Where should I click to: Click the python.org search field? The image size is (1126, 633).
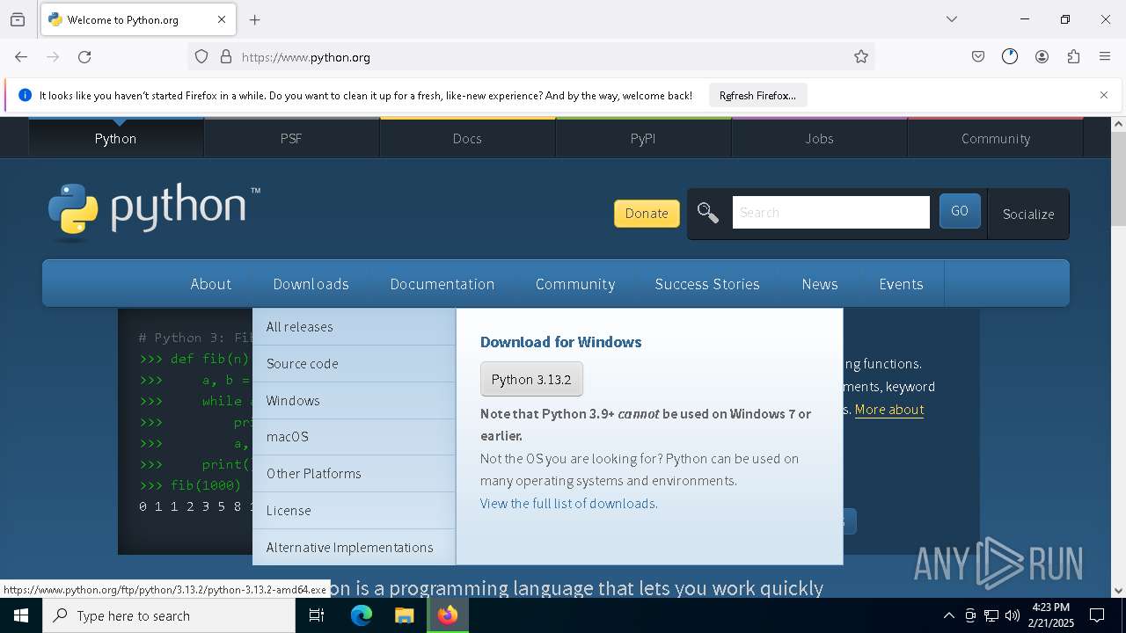click(x=830, y=212)
